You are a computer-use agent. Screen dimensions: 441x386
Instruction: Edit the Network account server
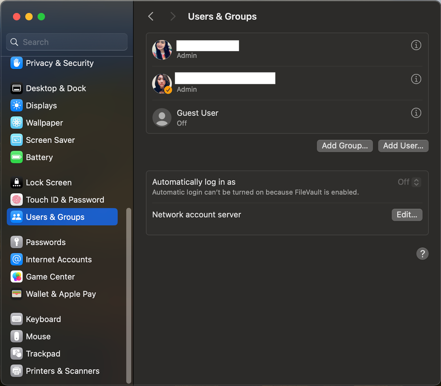[x=407, y=215]
